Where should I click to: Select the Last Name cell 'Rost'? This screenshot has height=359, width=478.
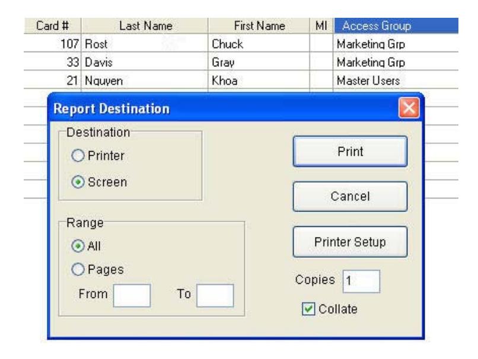(x=145, y=44)
